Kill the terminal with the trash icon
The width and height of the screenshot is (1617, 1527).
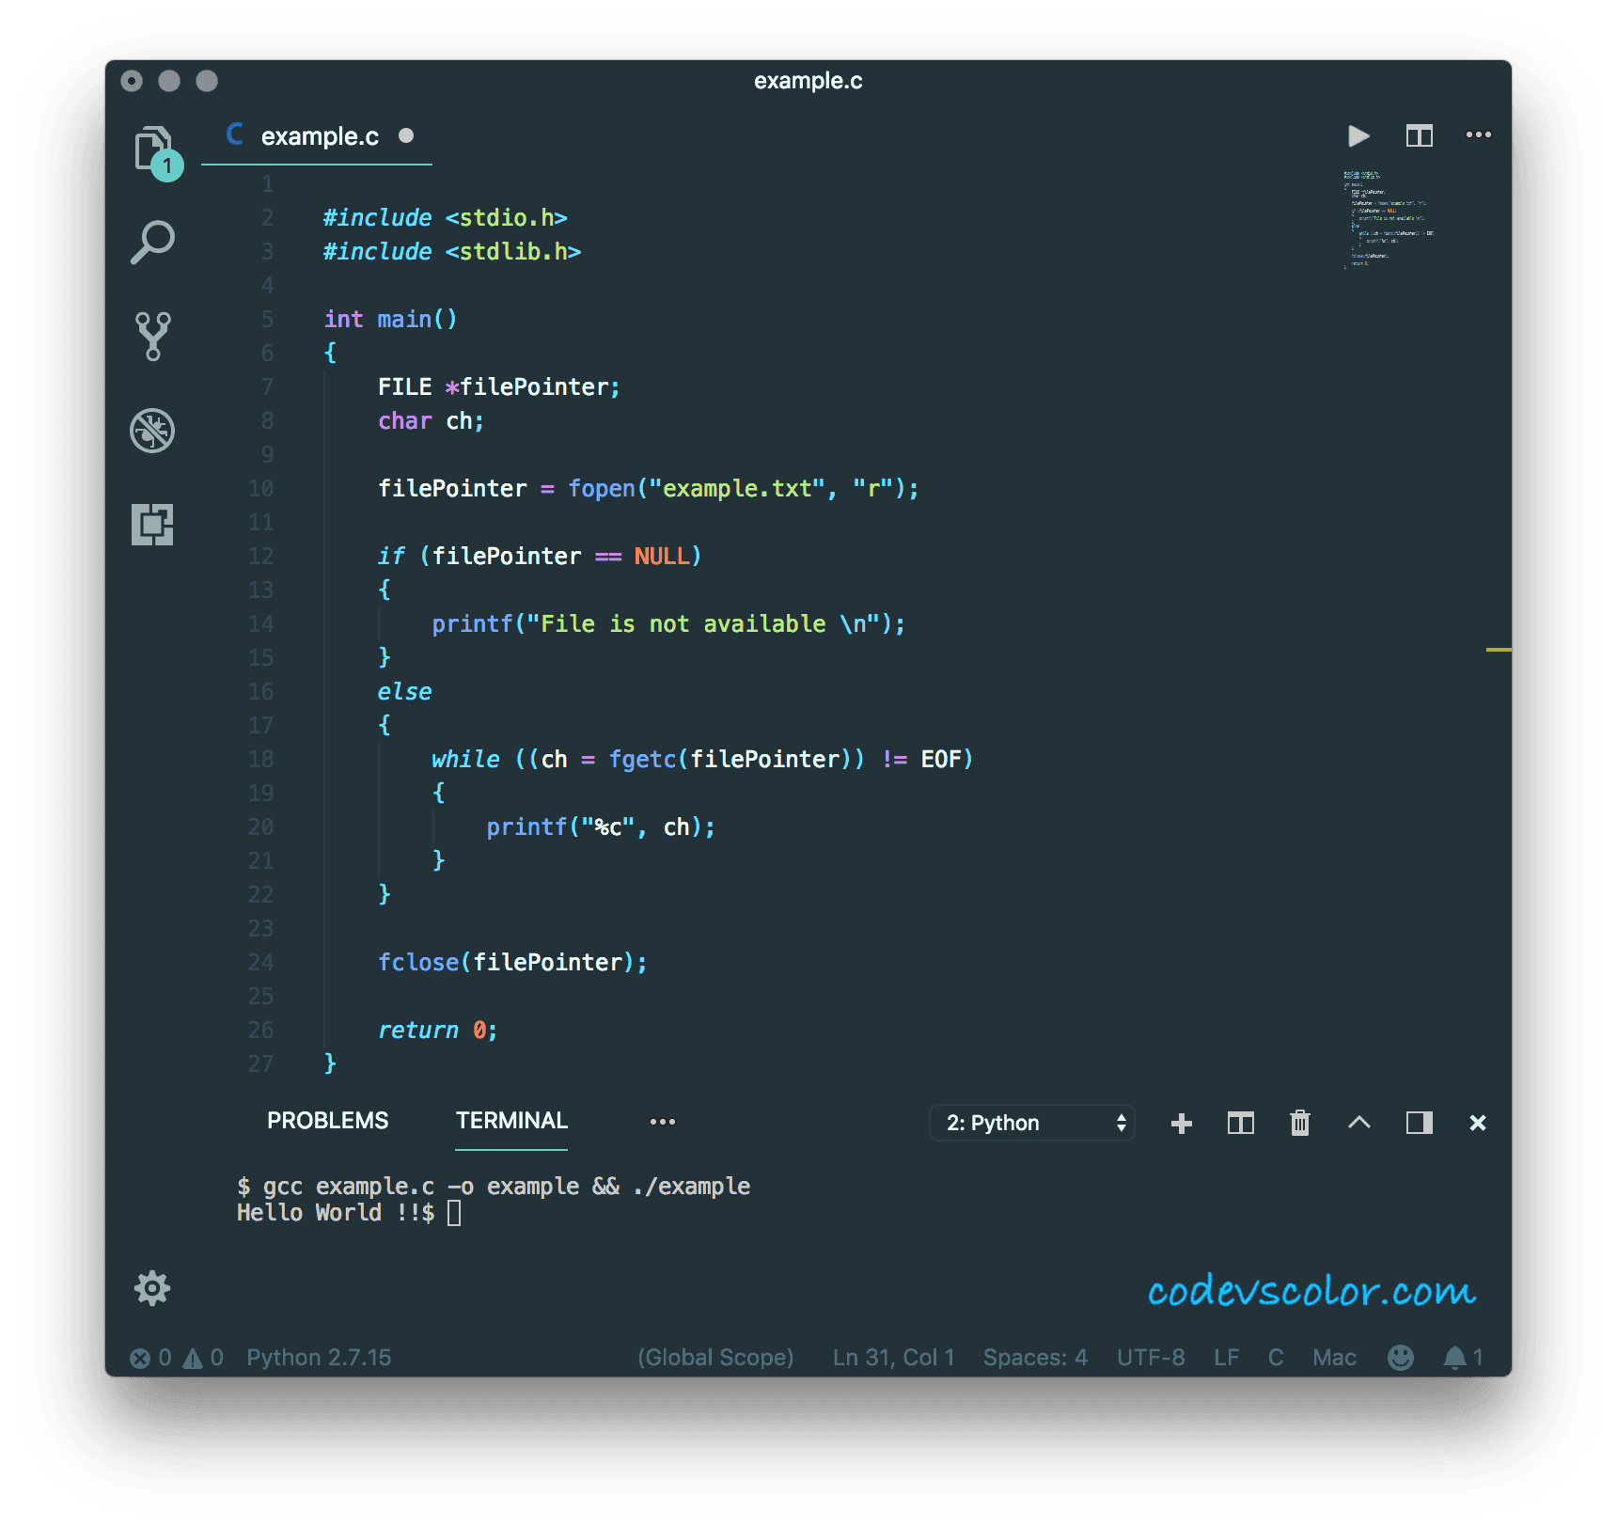(x=1299, y=1122)
